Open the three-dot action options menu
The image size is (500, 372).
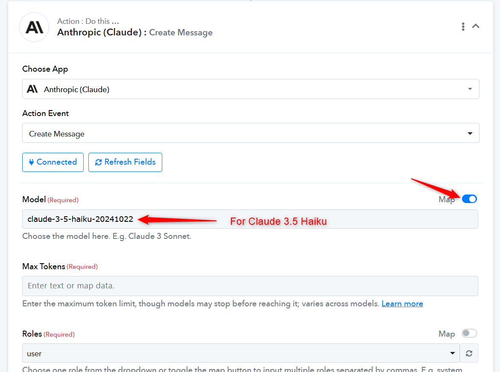pos(463,26)
